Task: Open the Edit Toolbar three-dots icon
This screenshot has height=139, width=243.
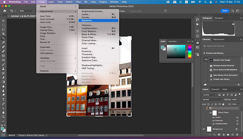Action: [3, 121]
